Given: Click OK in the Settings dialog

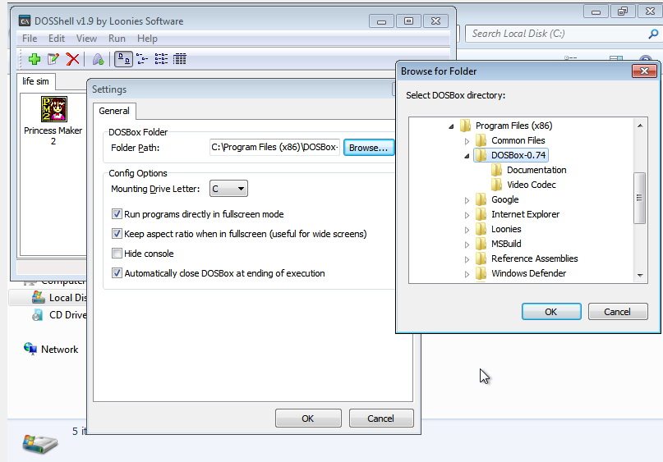Looking at the screenshot, I should (308, 418).
